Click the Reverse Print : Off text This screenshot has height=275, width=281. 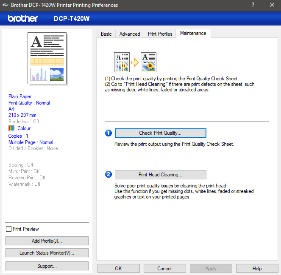click(x=27, y=178)
